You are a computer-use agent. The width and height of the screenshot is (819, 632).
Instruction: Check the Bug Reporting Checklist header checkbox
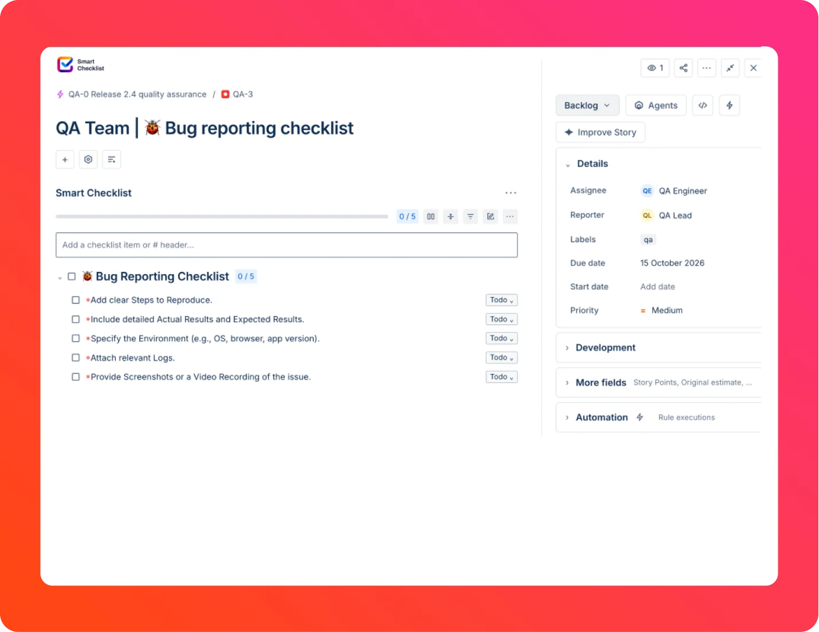72,276
